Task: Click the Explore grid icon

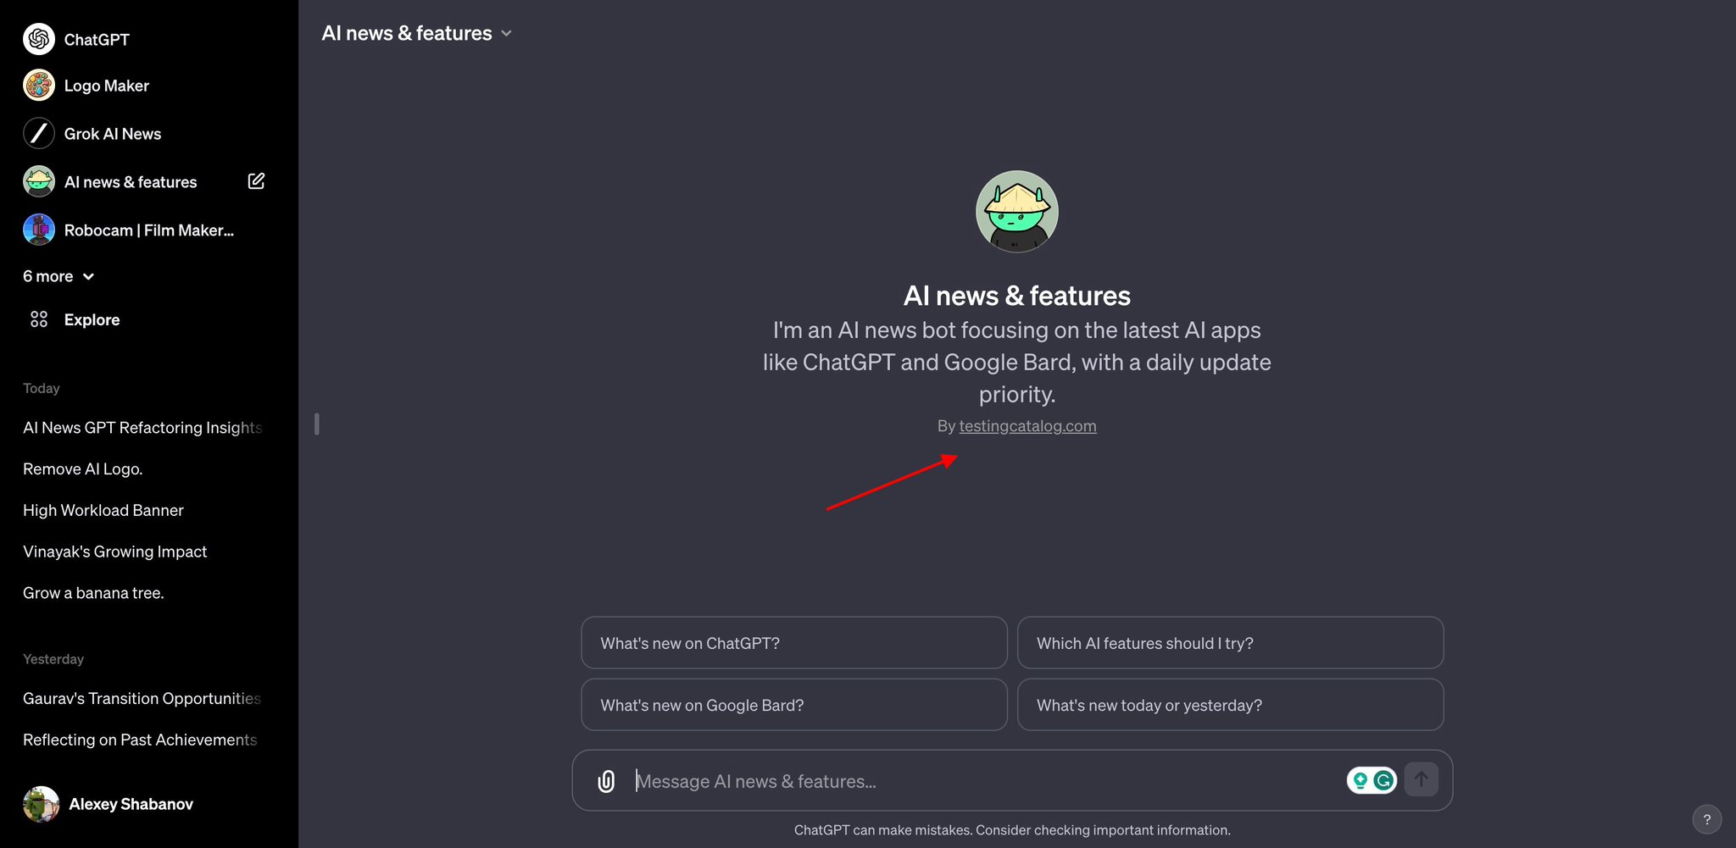Action: 39,319
